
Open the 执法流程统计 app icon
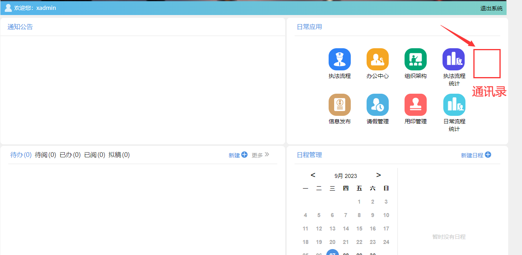click(453, 59)
